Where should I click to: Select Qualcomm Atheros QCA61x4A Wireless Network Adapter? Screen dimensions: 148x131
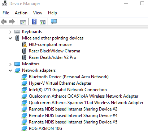[x=83, y=96]
